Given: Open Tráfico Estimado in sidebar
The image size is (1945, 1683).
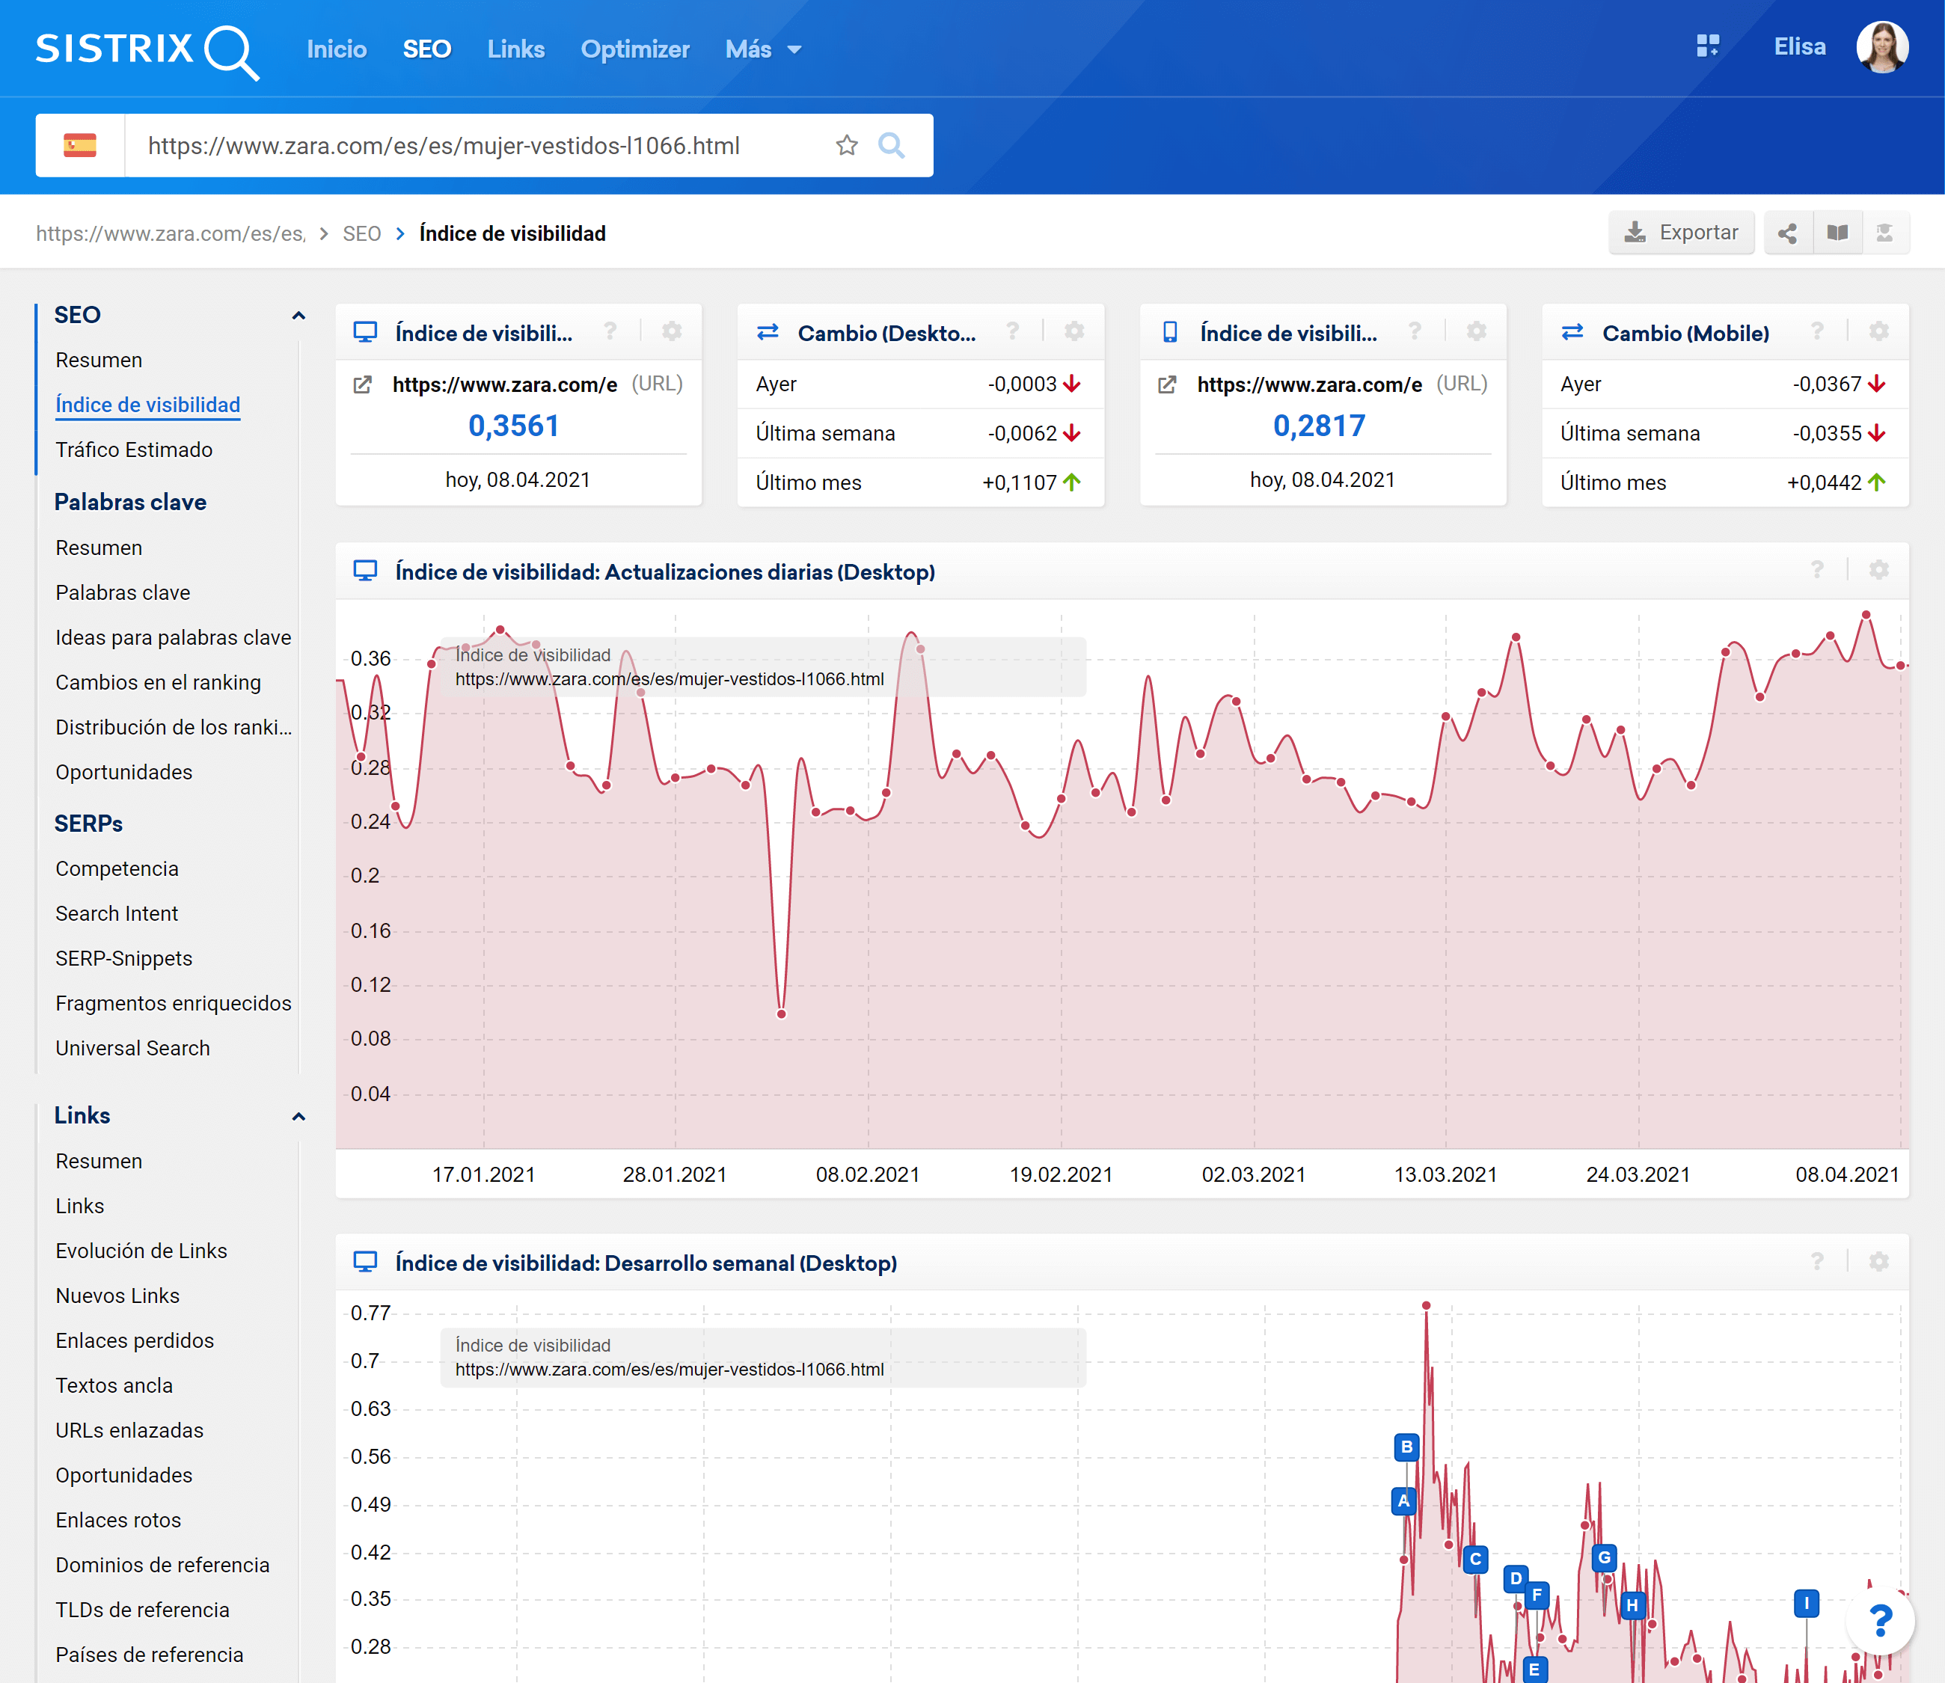Looking at the screenshot, I should [133, 450].
